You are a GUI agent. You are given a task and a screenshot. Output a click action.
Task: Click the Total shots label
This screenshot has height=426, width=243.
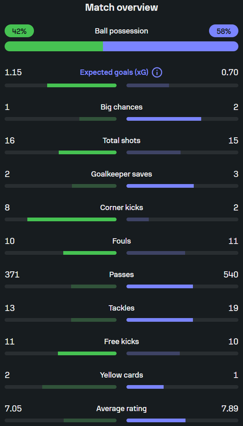click(x=121, y=141)
